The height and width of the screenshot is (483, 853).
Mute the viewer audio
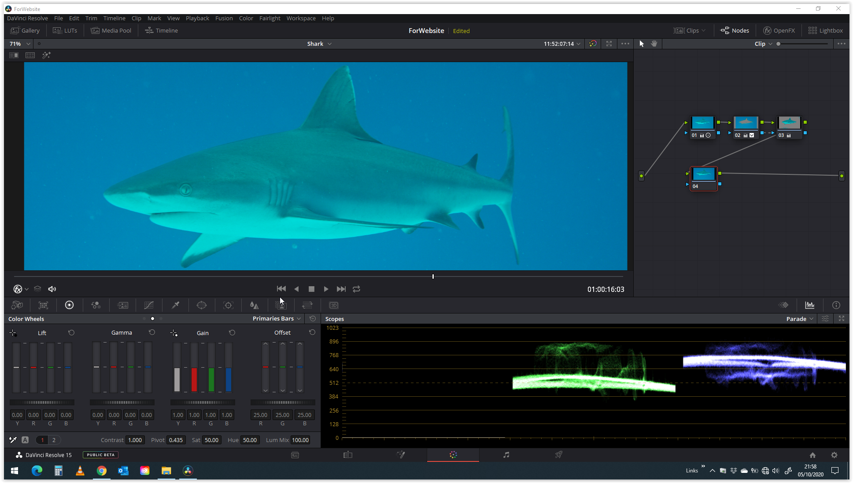click(x=52, y=289)
